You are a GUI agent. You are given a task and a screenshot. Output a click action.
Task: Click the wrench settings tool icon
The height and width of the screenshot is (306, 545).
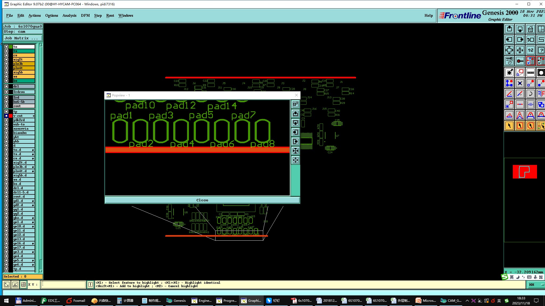[x=509, y=61]
